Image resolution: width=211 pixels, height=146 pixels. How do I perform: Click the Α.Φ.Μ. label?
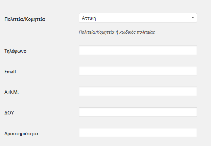(11, 92)
